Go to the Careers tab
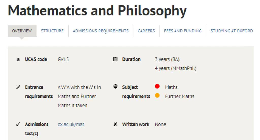The width and height of the screenshot is (260, 140). (146, 31)
